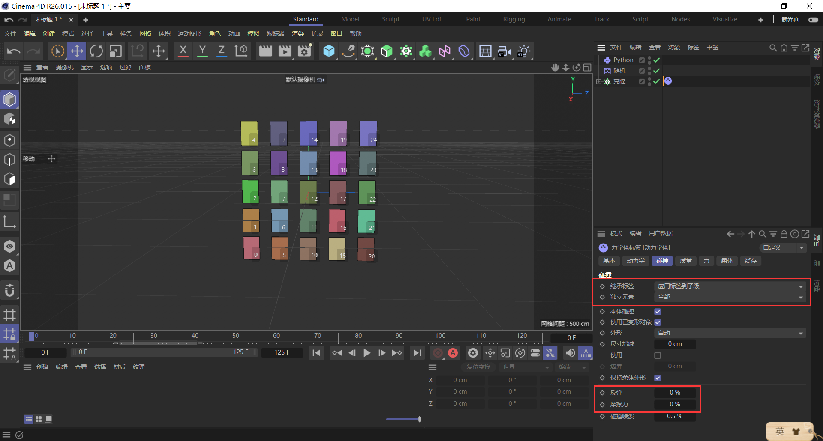Enable the 使用 checkbox
The image size is (823, 441).
coord(658,355)
